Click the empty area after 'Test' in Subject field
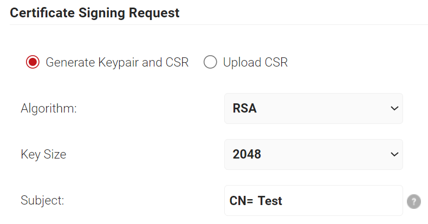Screen dimensions: 428x224 pos(341,201)
